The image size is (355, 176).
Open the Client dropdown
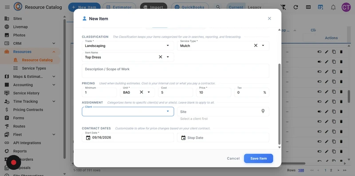tap(128, 111)
